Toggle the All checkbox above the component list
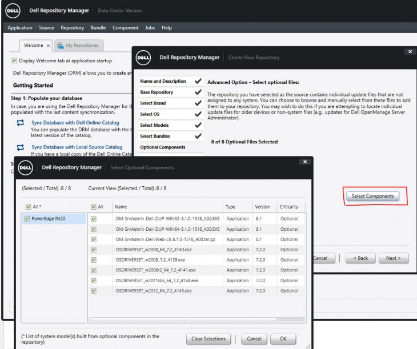The image size is (417, 349). point(94,207)
